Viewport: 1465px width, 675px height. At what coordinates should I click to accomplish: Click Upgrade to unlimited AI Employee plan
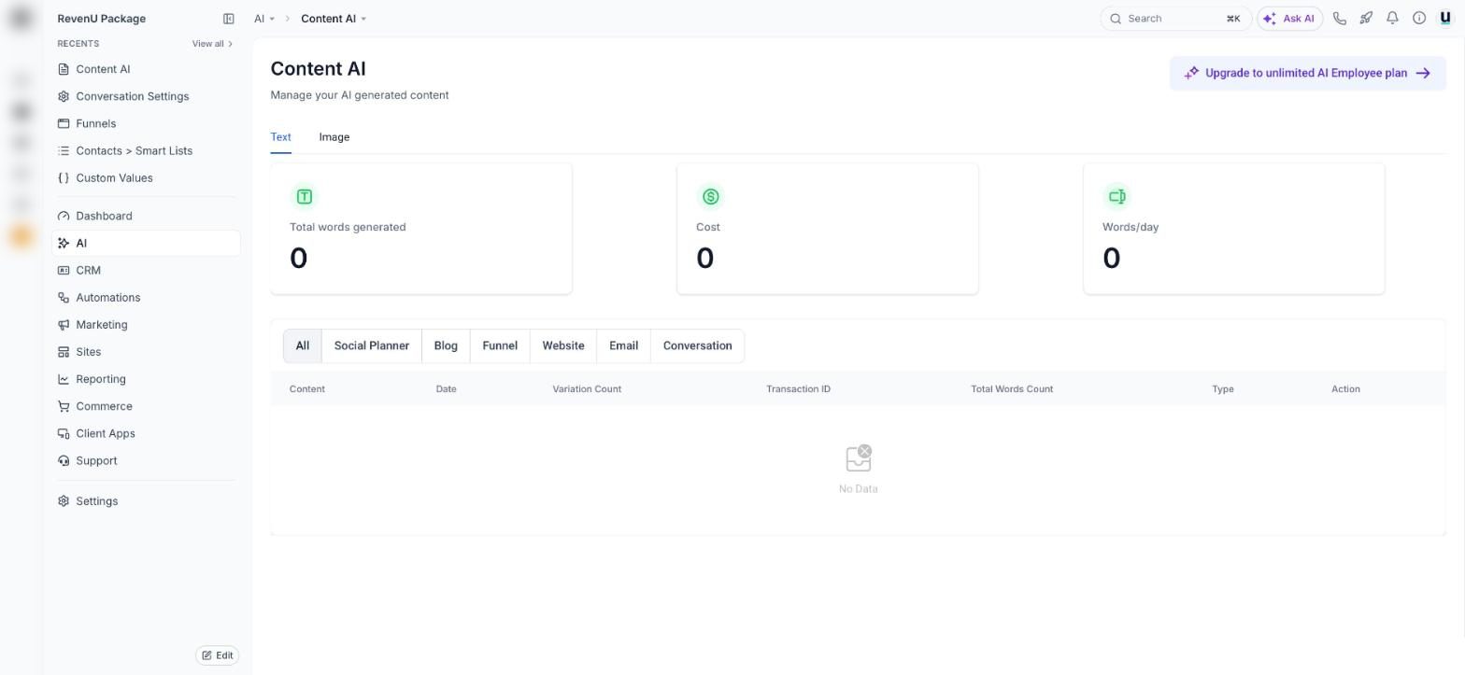coord(1307,73)
